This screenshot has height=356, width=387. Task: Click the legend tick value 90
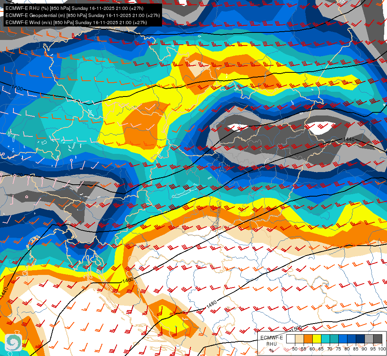click(364, 349)
